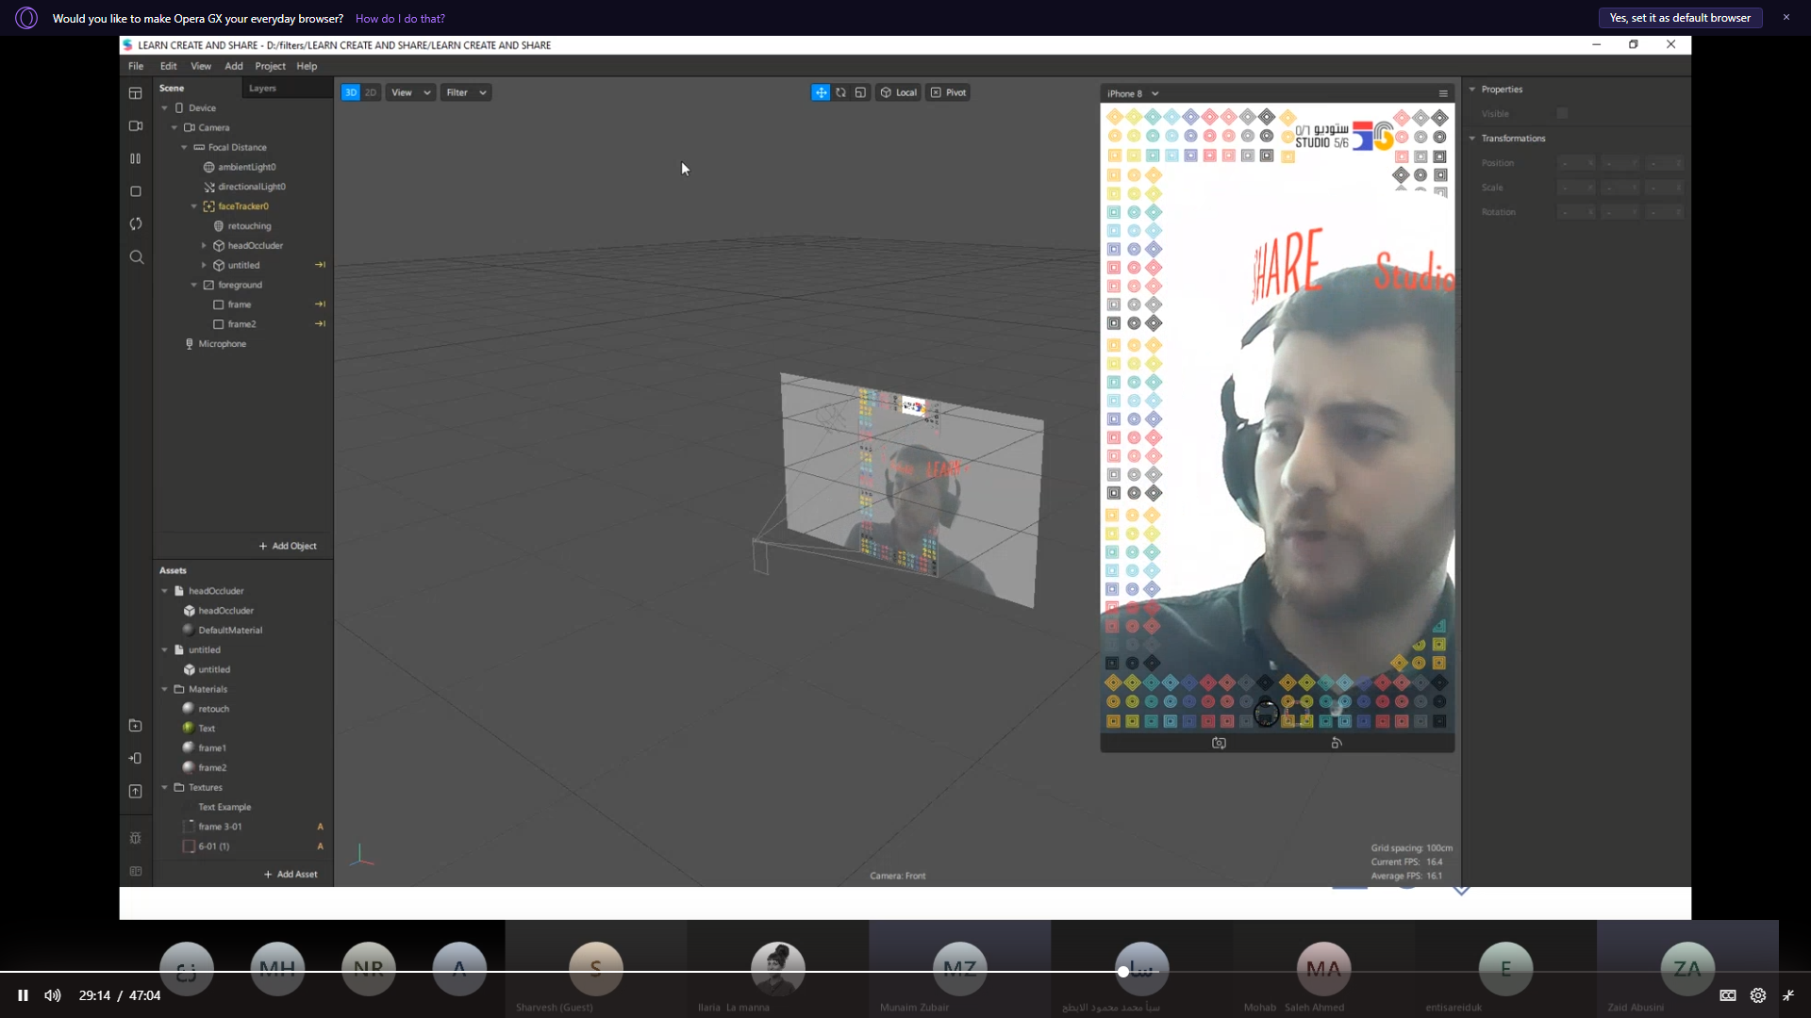Open the simulator hamburger menu

coord(1443,93)
